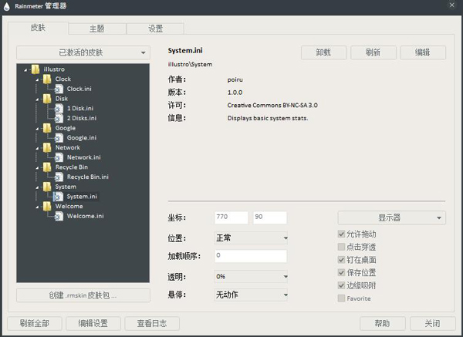Click the 关闭 button
The width and height of the screenshot is (463, 337).
(x=433, y=323)
